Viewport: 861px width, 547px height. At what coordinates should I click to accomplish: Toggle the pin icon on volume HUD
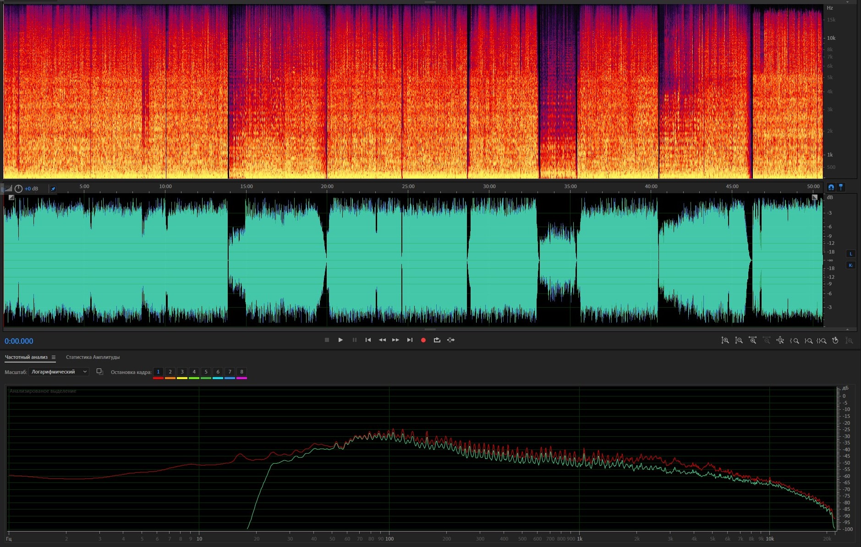tap(53, 189)
